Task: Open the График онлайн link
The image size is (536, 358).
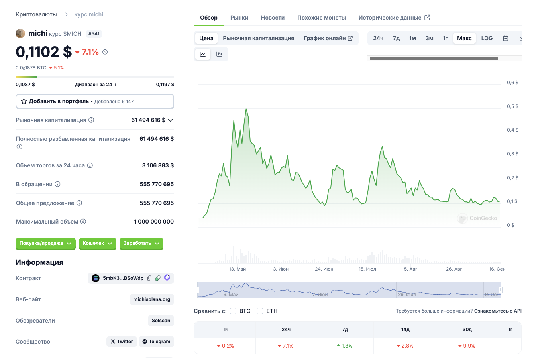Action: 328,38
